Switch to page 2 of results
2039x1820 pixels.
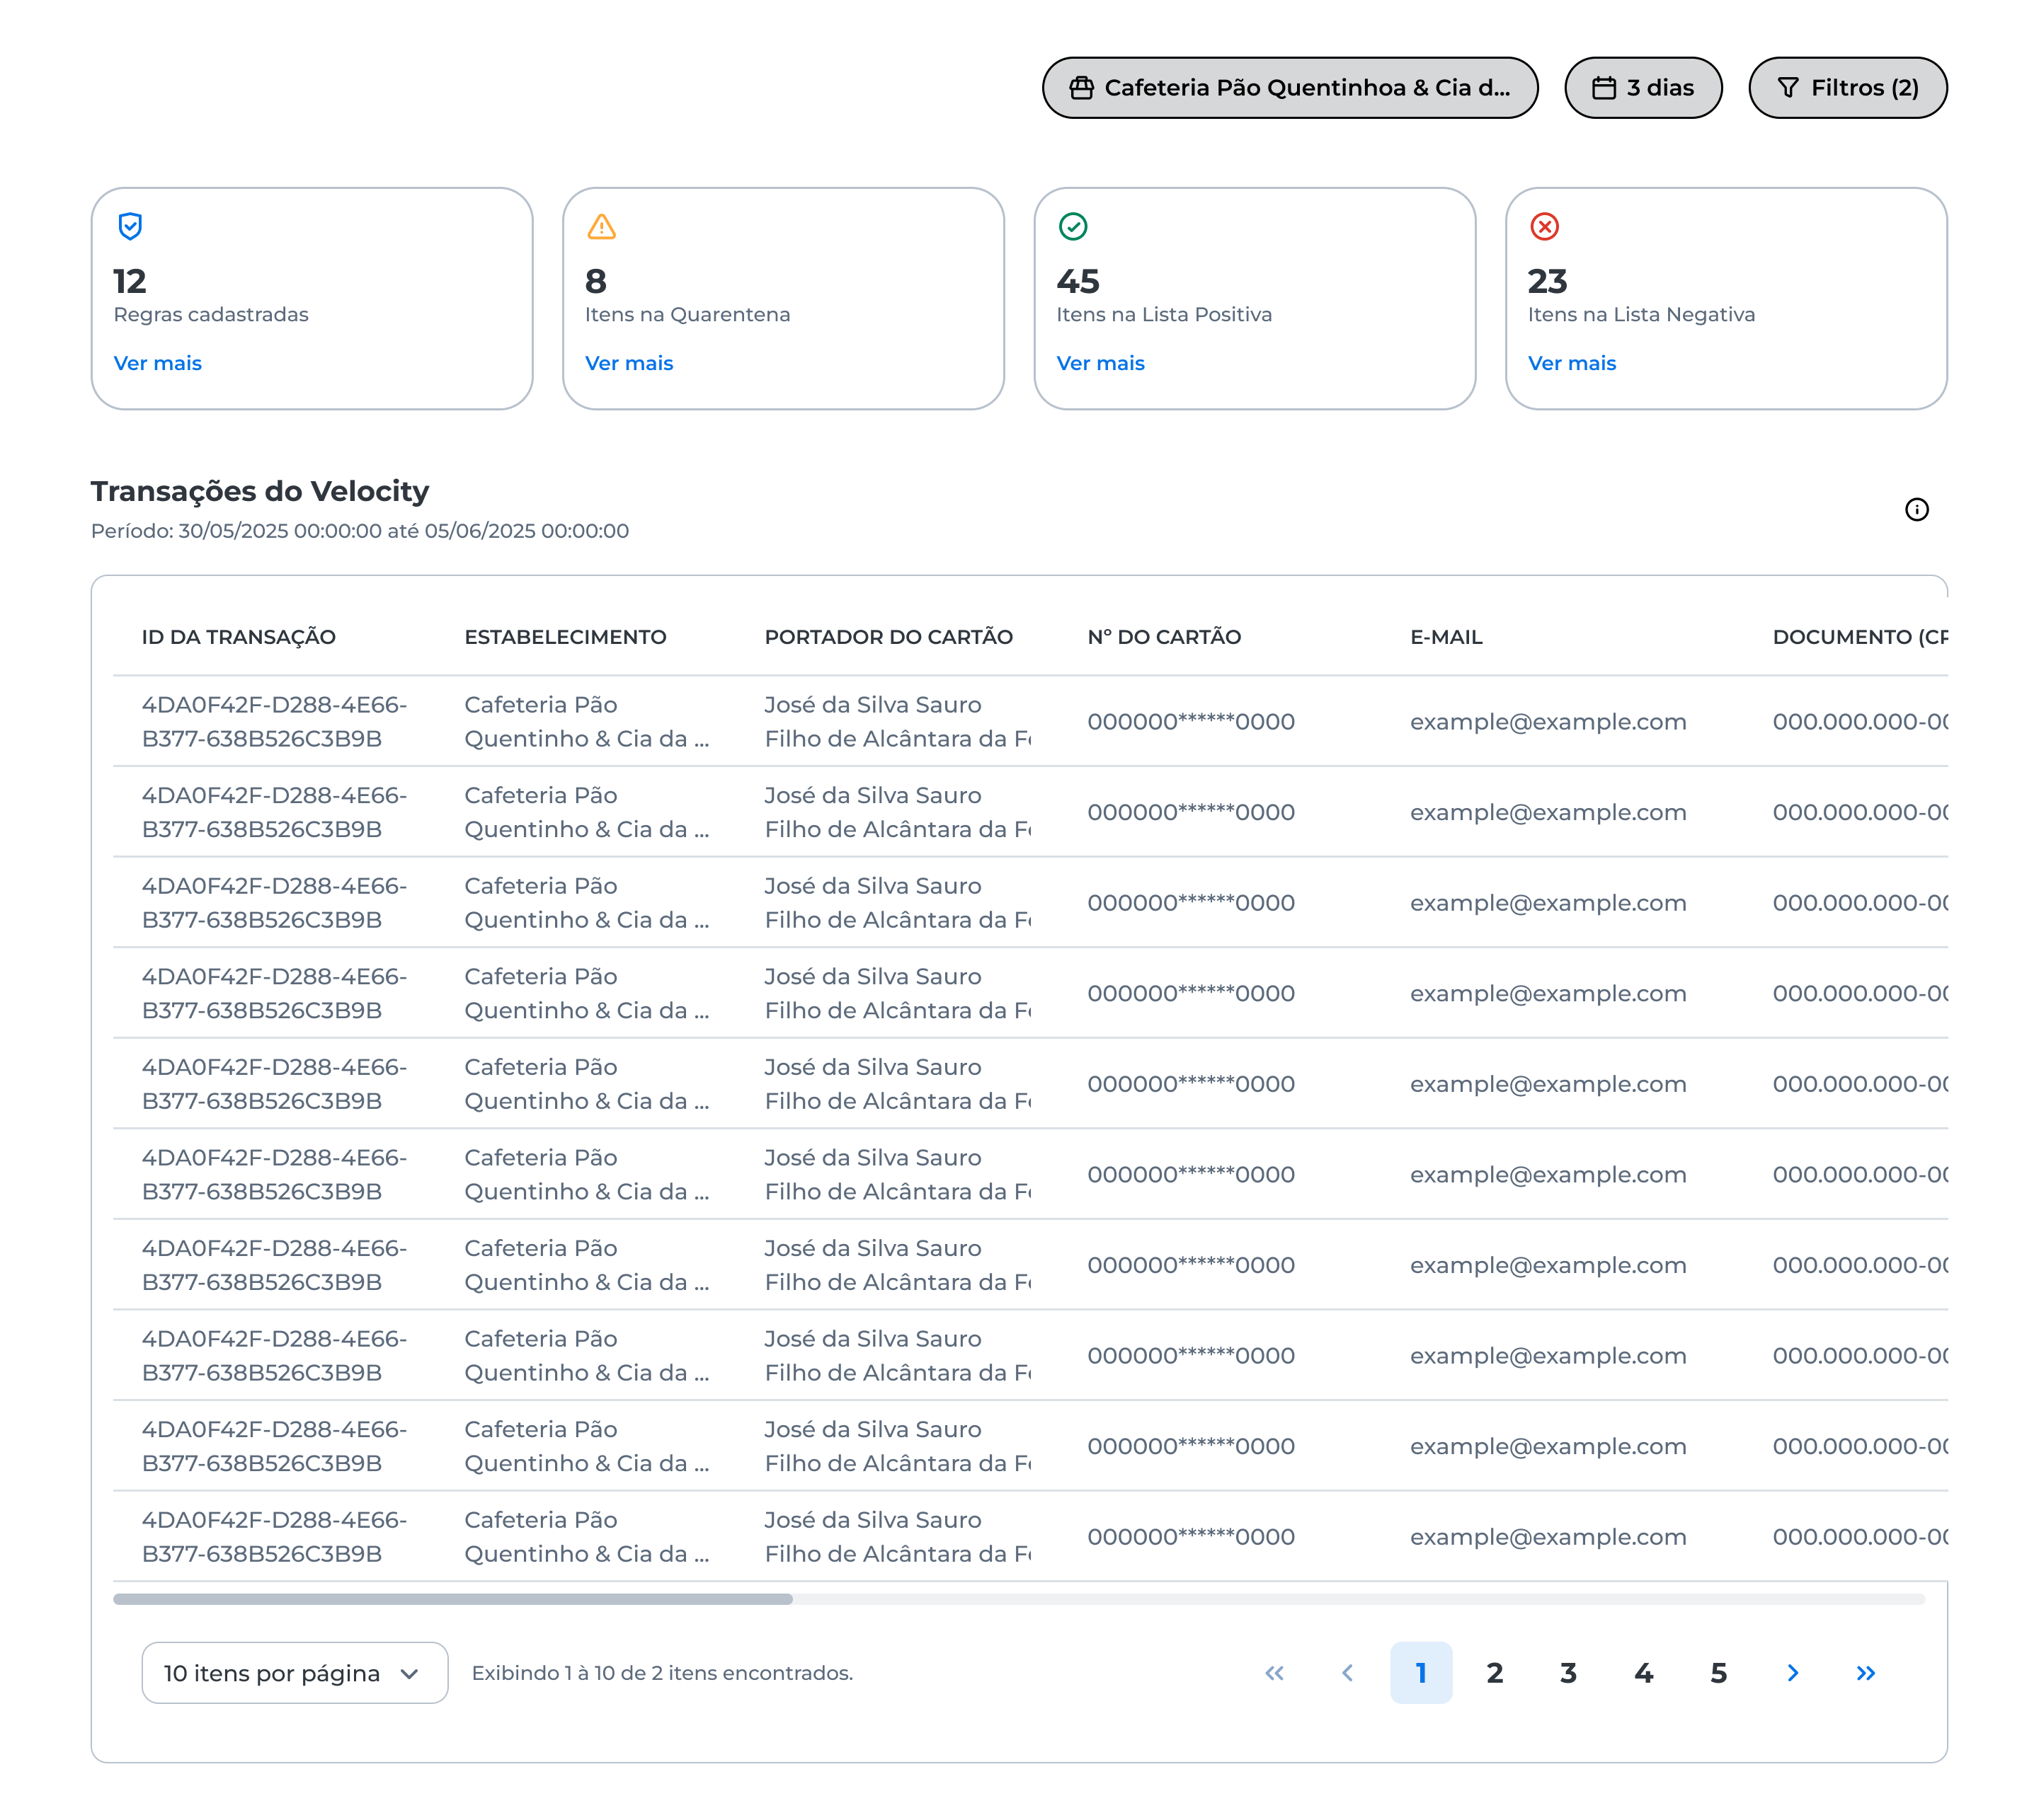pos(1495,1673)
